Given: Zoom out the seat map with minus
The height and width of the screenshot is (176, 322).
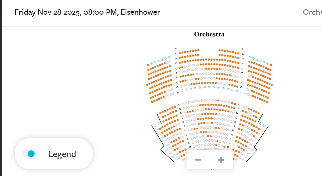Looking at the screenshot, I should pyautogui.click(x=198, y=160).
